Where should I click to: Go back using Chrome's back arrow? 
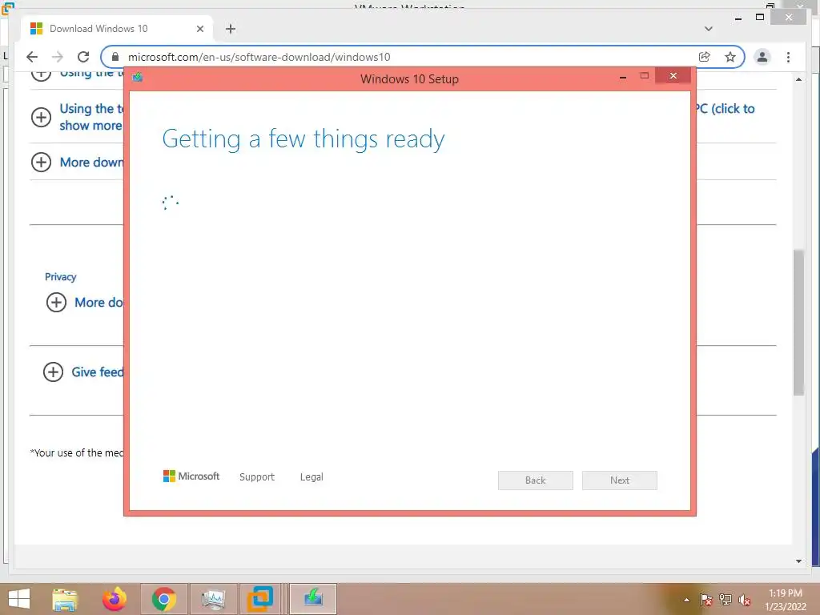click(32, 57)
